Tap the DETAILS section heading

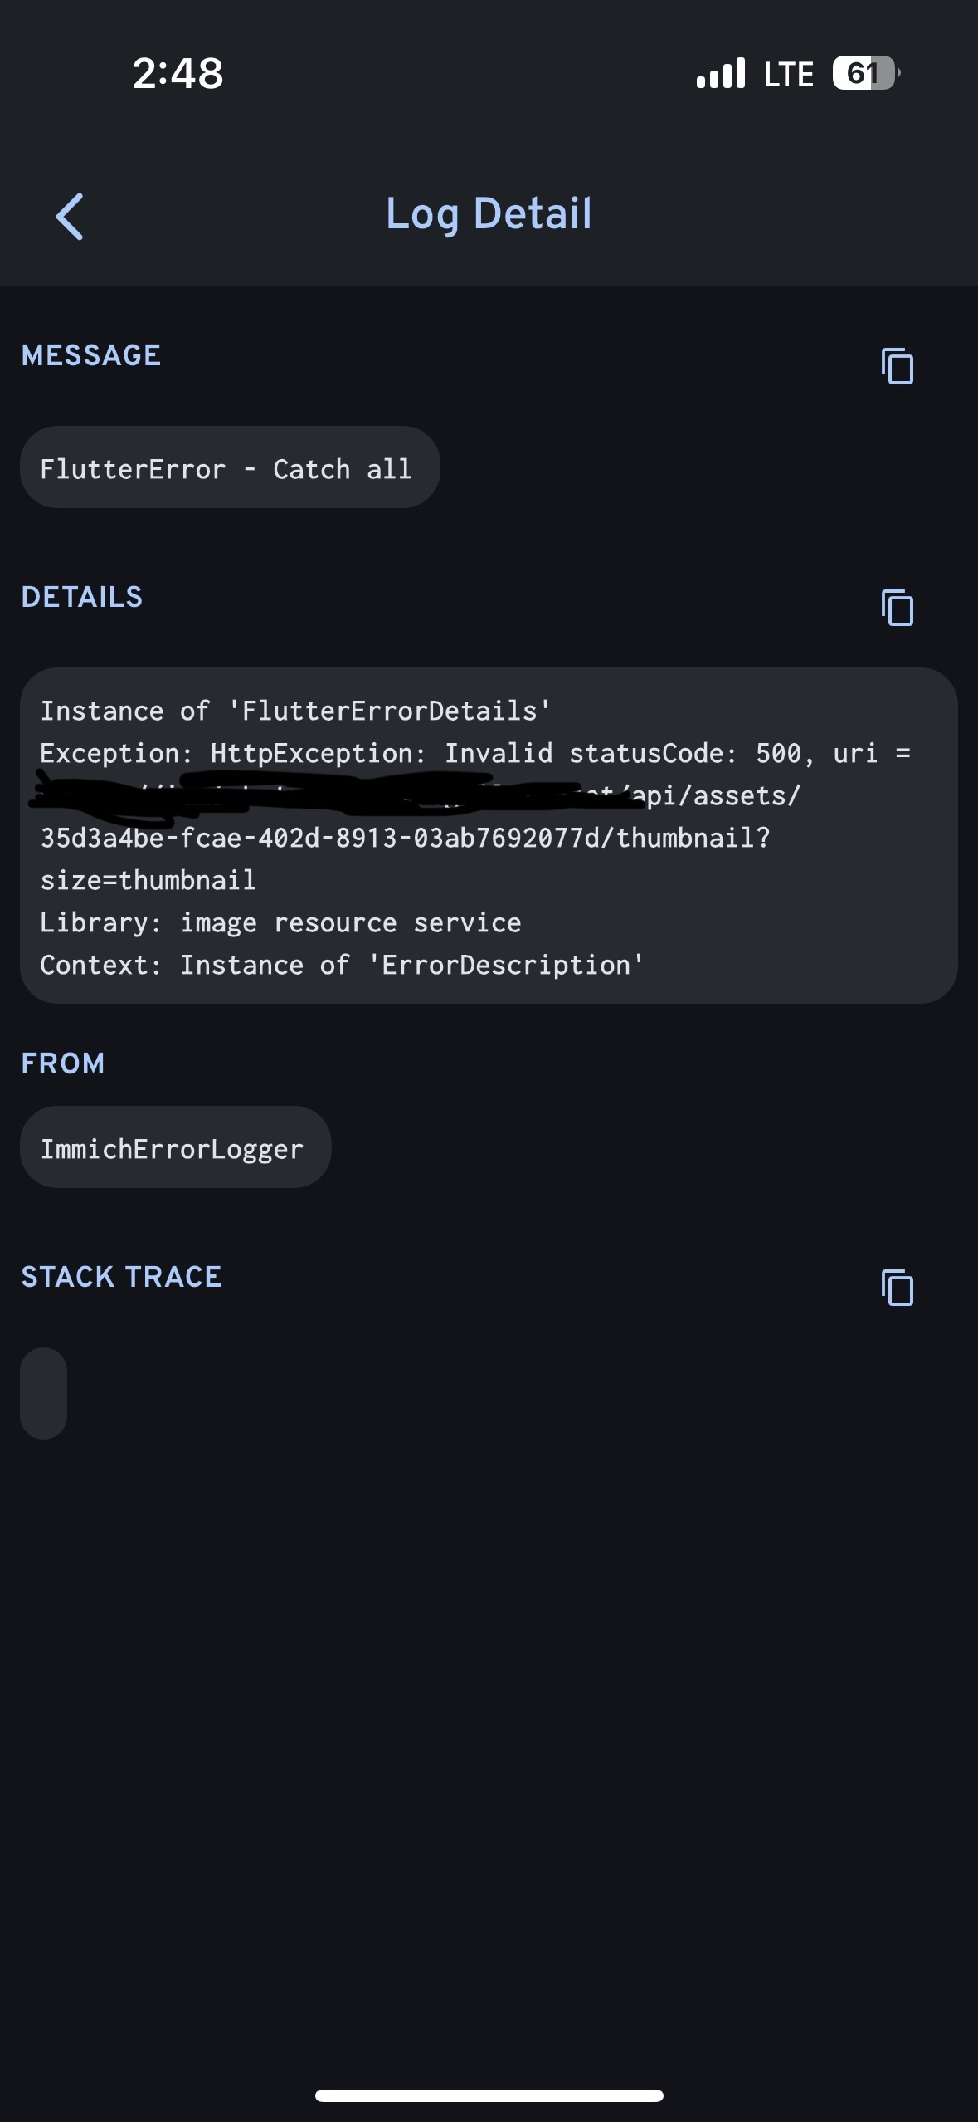point(82,597)
